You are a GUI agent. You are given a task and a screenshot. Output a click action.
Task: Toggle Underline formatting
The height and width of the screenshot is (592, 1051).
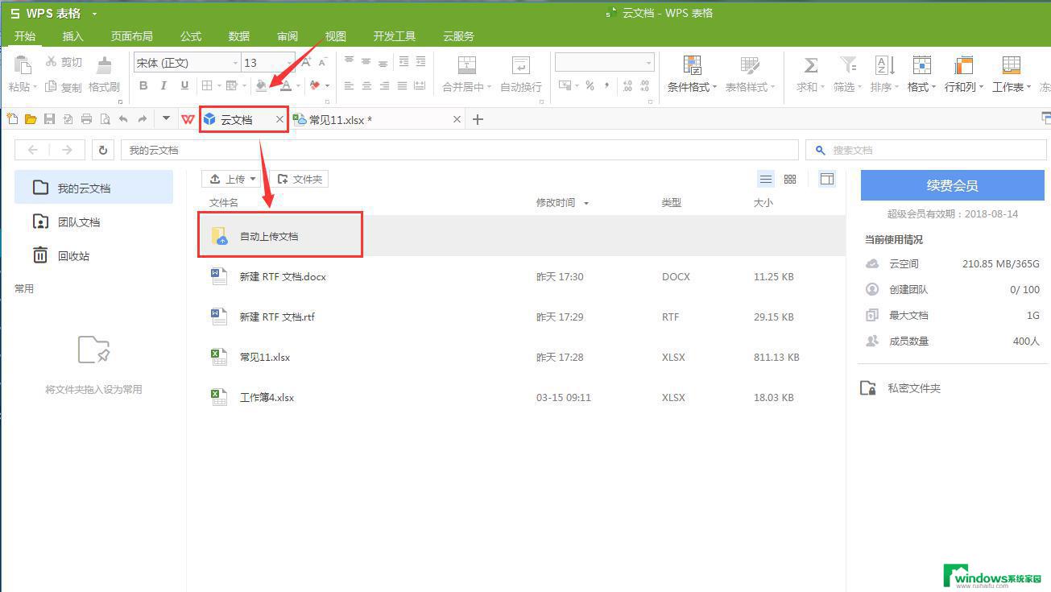point(184,85)
